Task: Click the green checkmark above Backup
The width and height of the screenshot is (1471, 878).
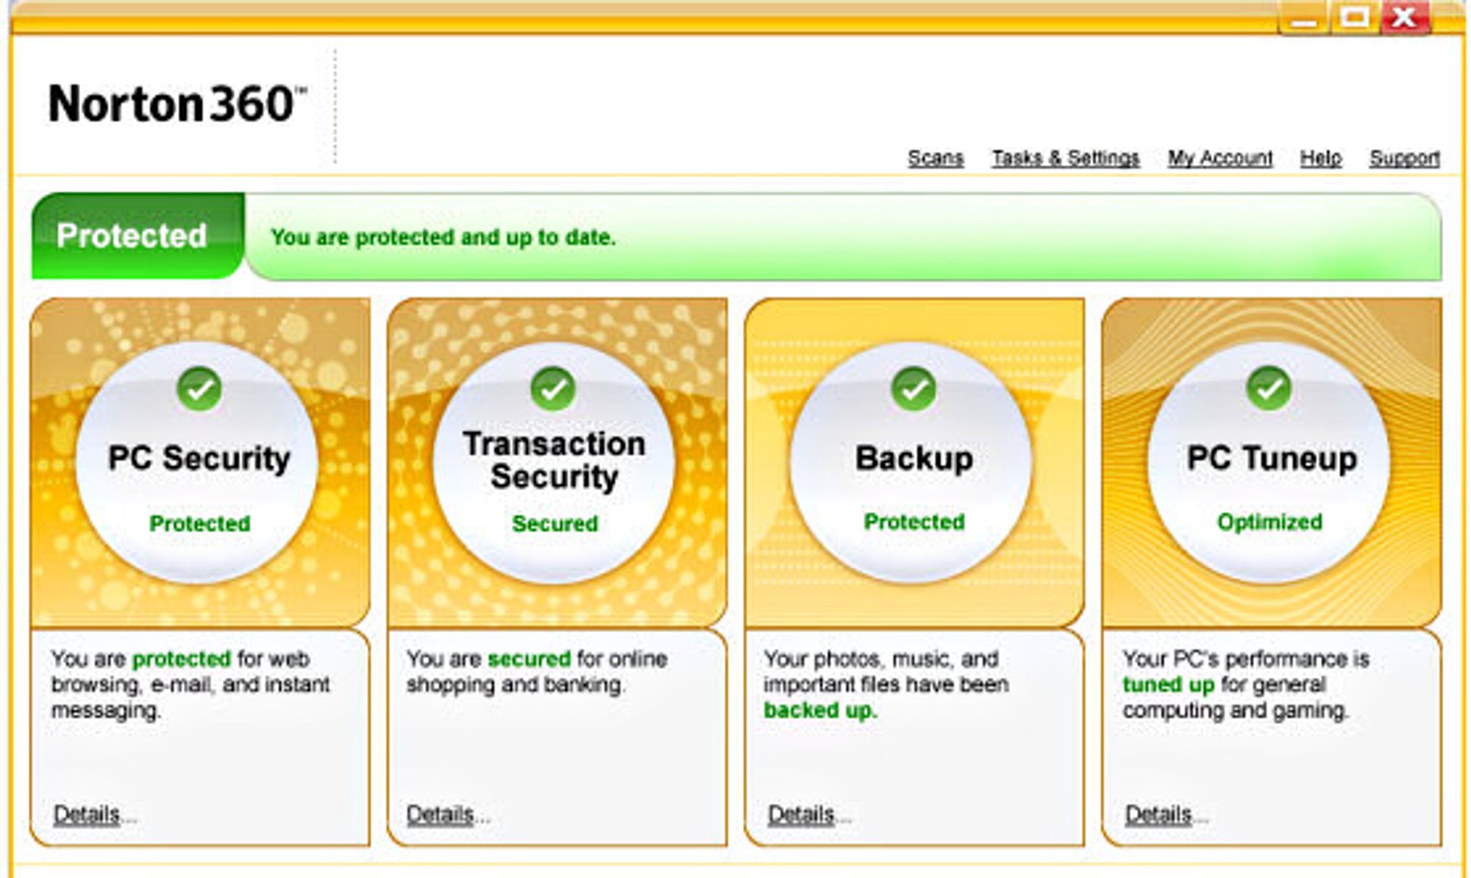Action: pos(913,389)
